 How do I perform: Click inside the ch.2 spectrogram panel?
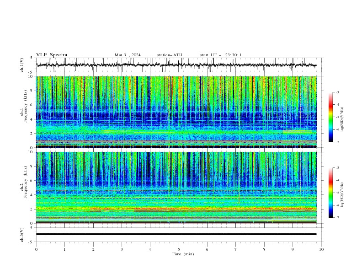176,188
